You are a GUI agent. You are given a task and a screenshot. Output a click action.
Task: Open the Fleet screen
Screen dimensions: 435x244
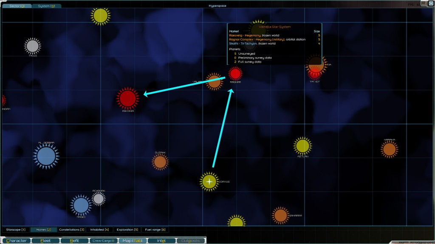click(x=45, y=241)
